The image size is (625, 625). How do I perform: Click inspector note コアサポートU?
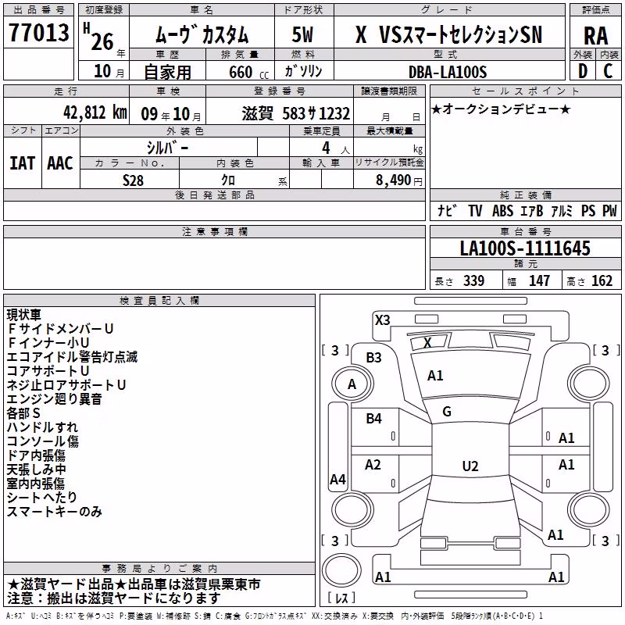[48, 370]
